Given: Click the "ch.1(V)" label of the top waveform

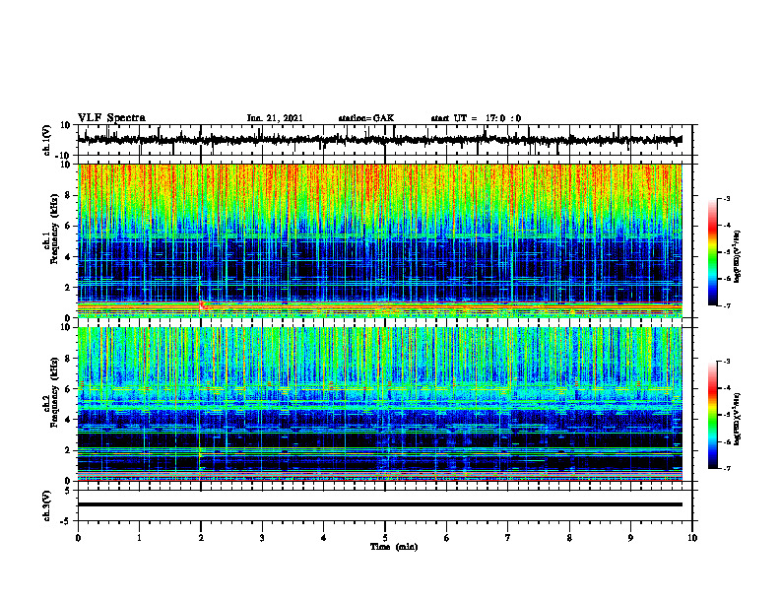Looking at the screenshot, I should (x=47, y=140).
